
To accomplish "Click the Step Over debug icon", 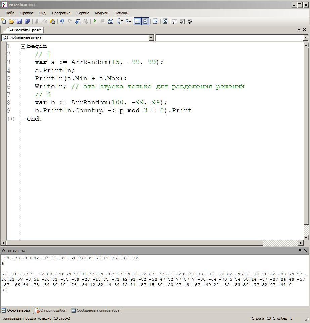I will coord(120,21).
